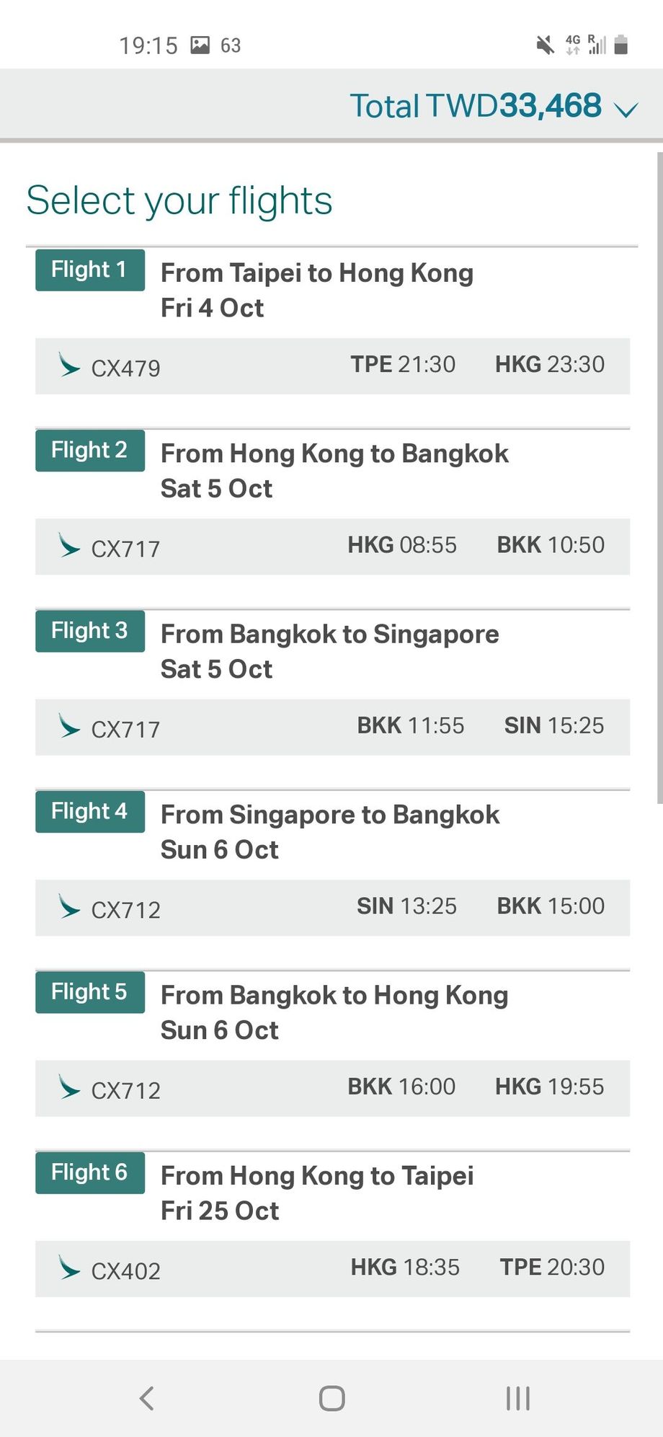The width and height of the screenshot is (663, 1437).
Task: Tap the airline logo on the Hong Kong to Bangkok row
Action: point(68,546)
